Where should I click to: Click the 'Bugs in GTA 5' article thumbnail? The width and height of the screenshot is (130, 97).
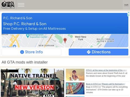(75, 88)
